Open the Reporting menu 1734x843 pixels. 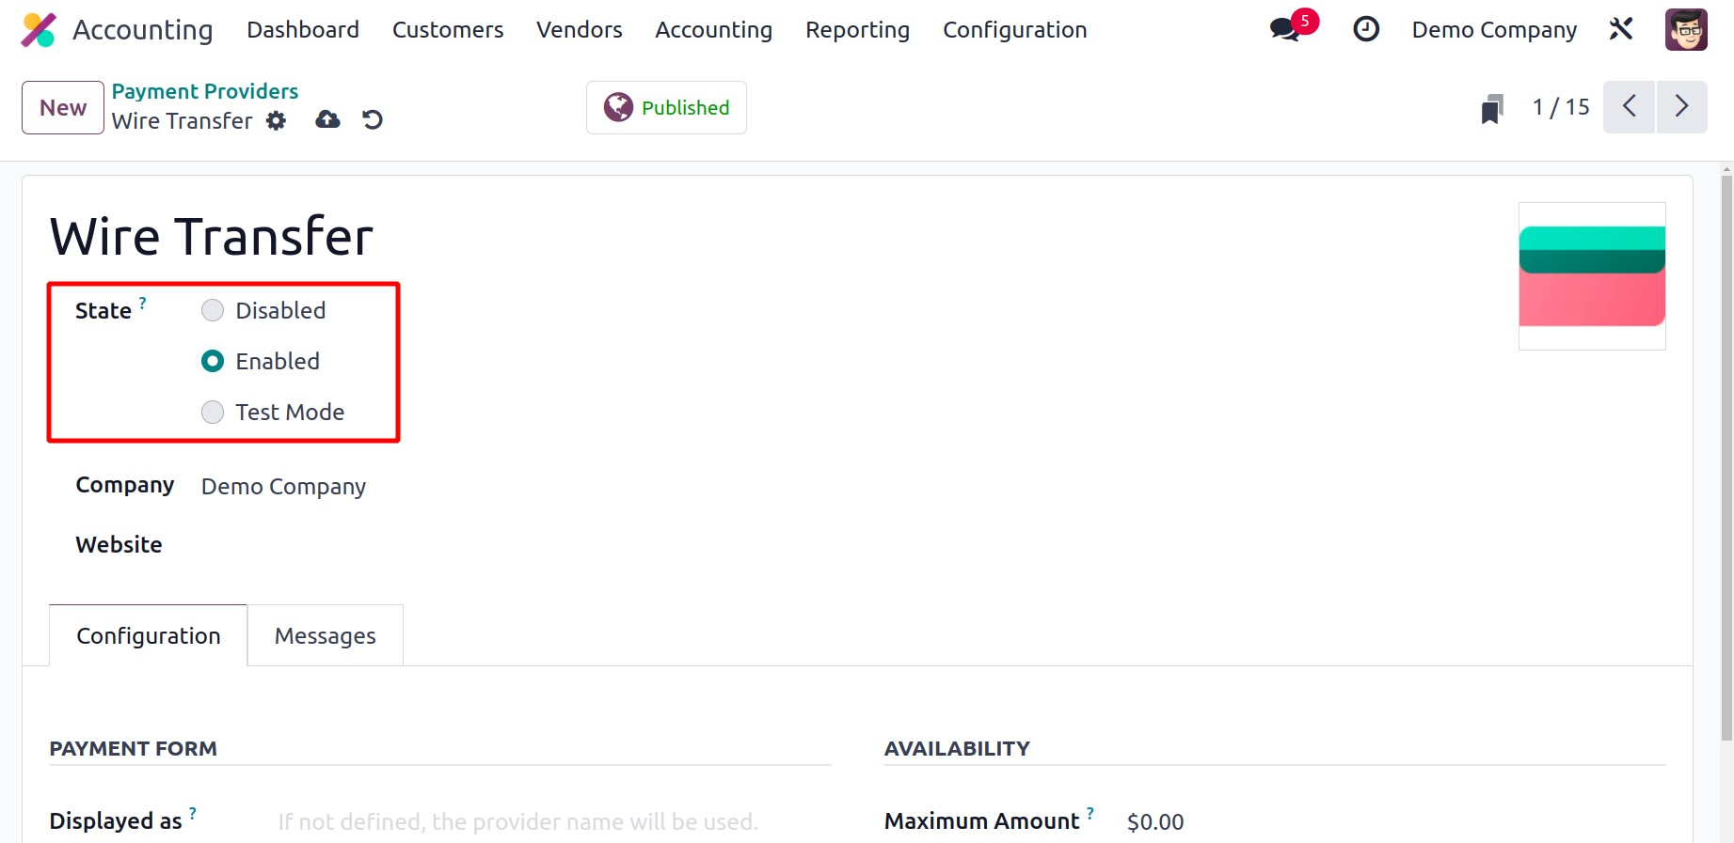pyautogui.click(x=857, y=30)
